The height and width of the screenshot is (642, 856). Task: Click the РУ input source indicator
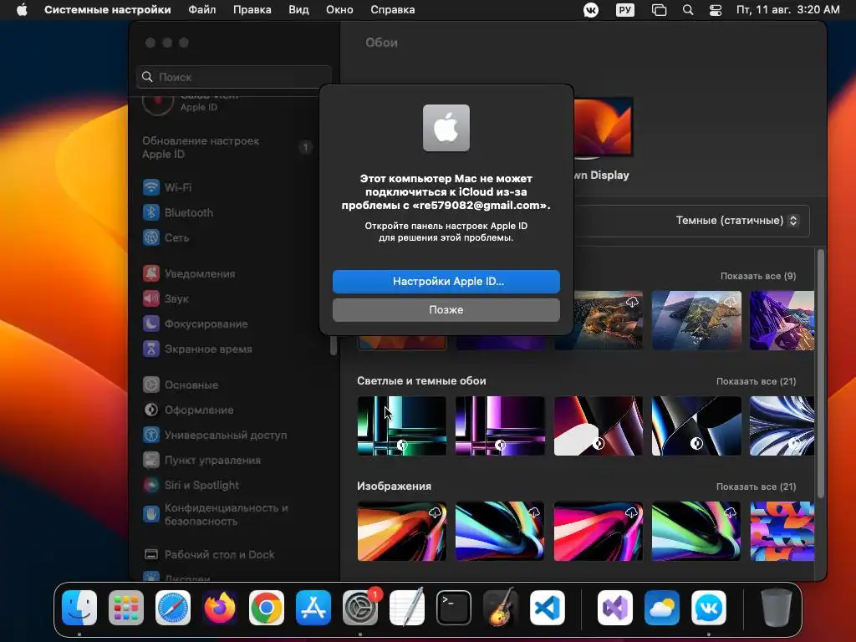pos(625,10)
